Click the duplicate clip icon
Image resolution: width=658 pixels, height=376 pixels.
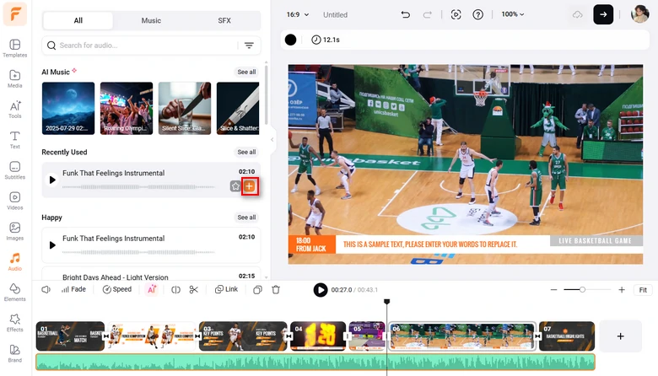[257, 290]
